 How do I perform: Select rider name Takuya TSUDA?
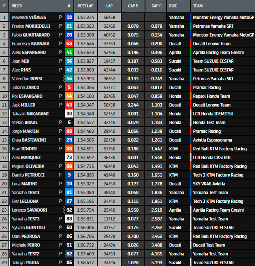point(25,263)
